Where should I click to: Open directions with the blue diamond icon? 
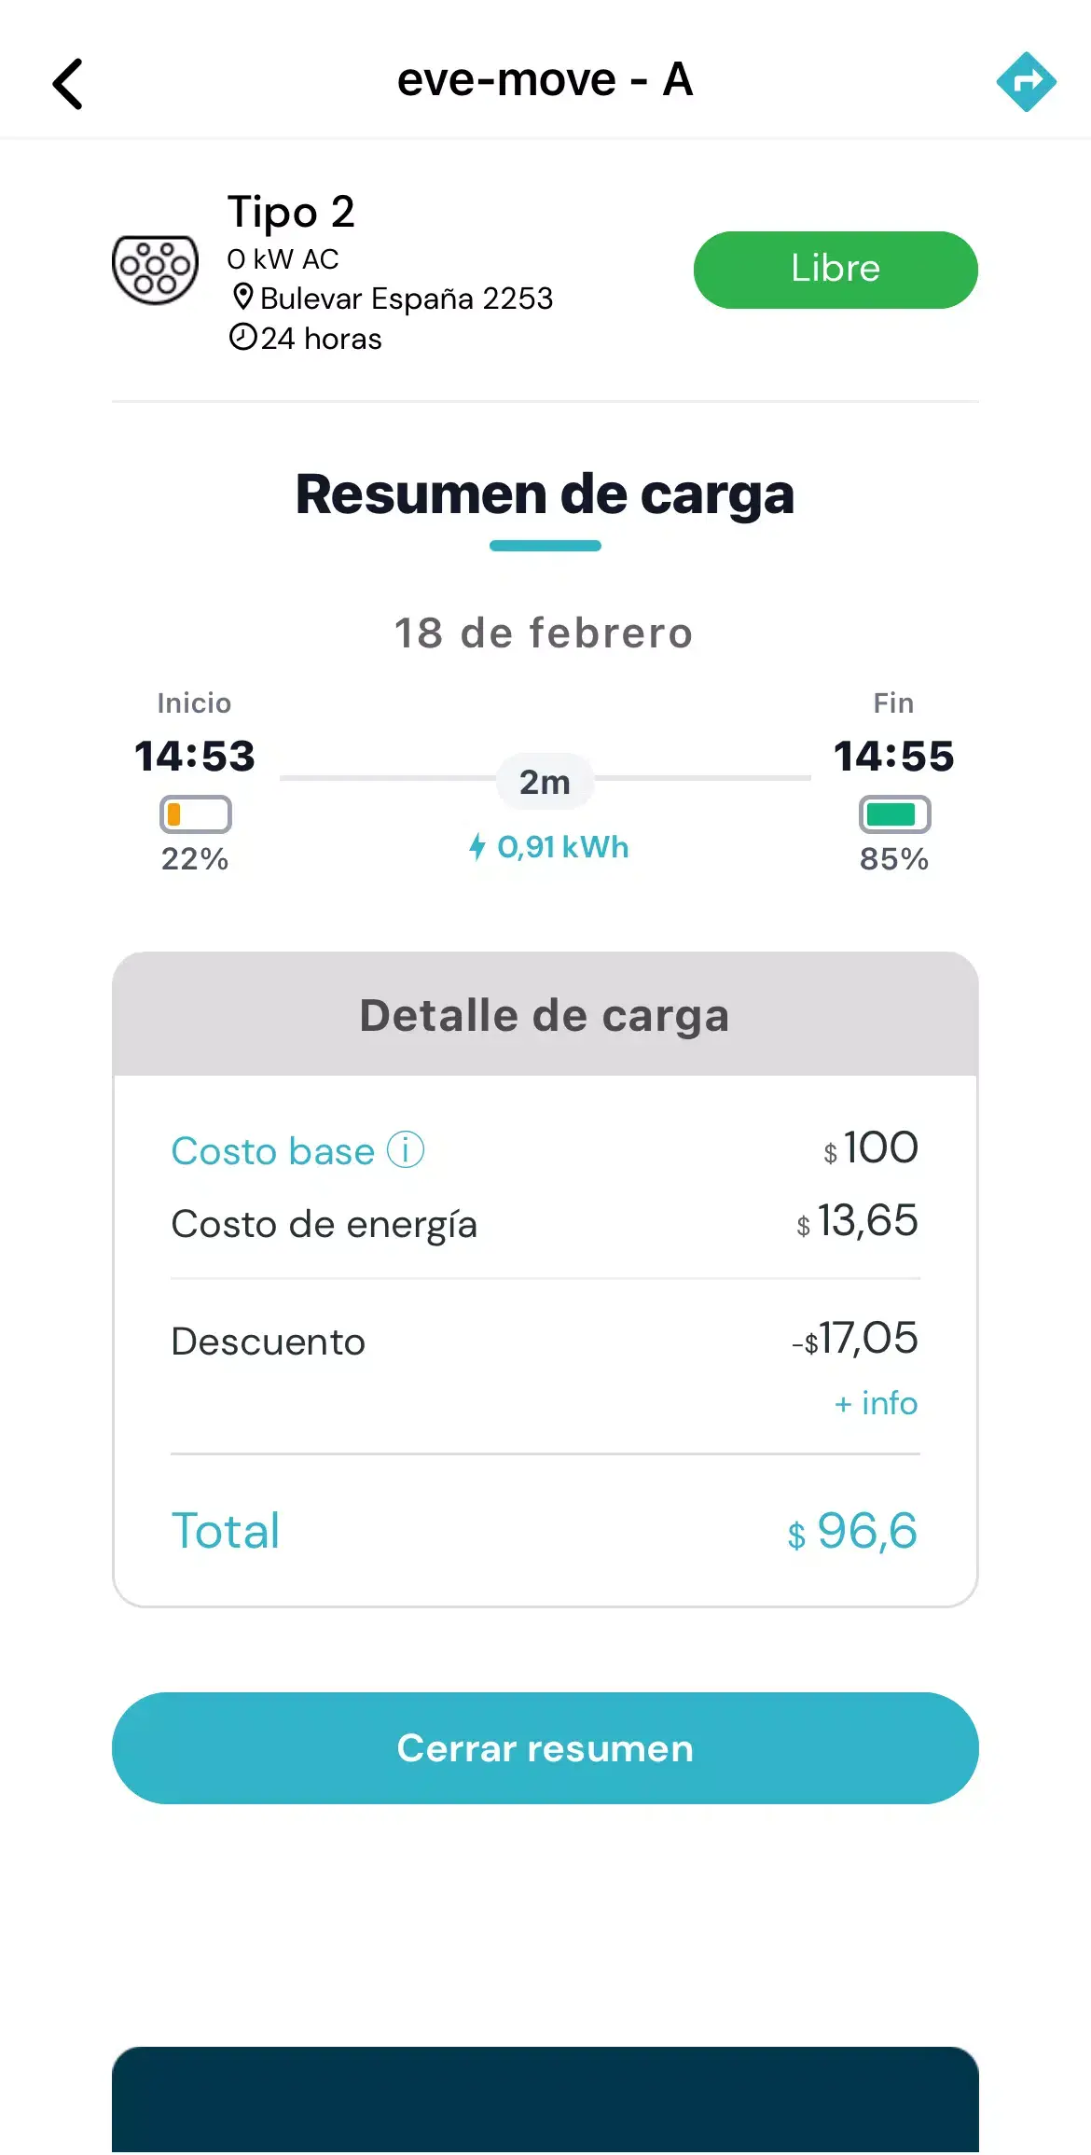click(x=1026, y=82)
